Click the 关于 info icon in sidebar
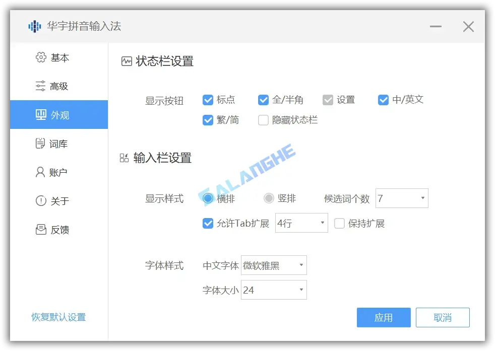The height and width of the screenshot is (351, 495). (40, 201)
